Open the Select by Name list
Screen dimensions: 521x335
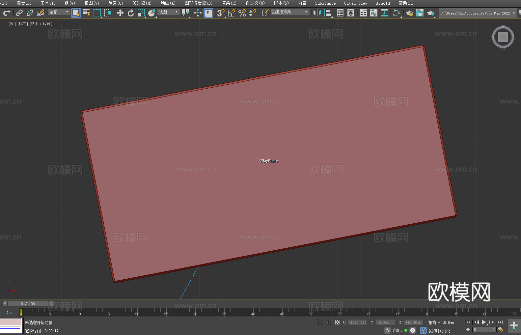[x=87, y=13]
